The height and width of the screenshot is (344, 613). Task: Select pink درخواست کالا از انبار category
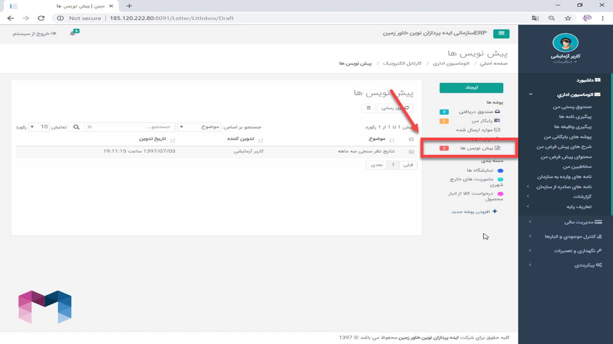(476, 196)
